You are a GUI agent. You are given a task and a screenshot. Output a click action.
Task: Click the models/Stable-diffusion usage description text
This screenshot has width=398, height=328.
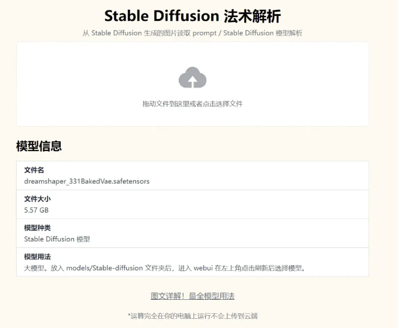165,268
